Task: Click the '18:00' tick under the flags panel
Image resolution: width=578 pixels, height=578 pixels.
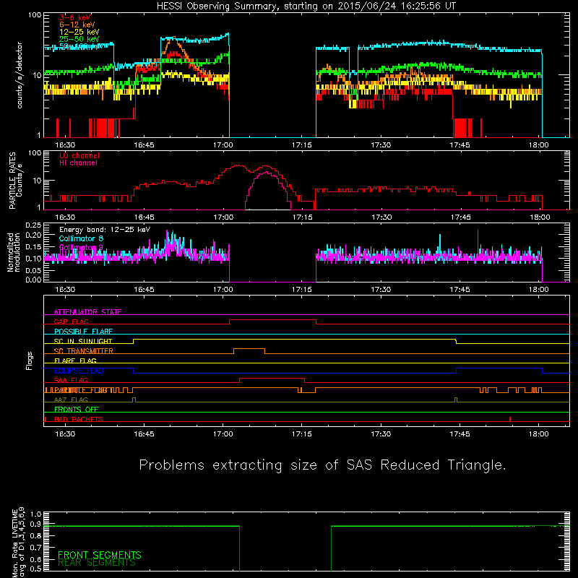Action: click(538, 434)
